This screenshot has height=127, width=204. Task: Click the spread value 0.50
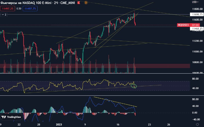[x=19, y=9]
